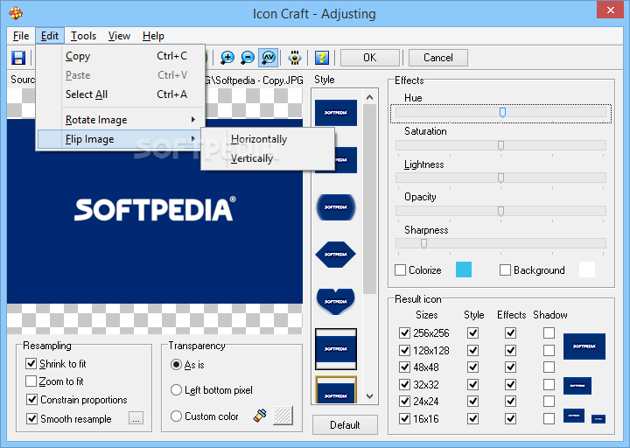The width and height of the screenshot is (630, 448).
Task: Click the Cancel button
Action: pos(438,58)
